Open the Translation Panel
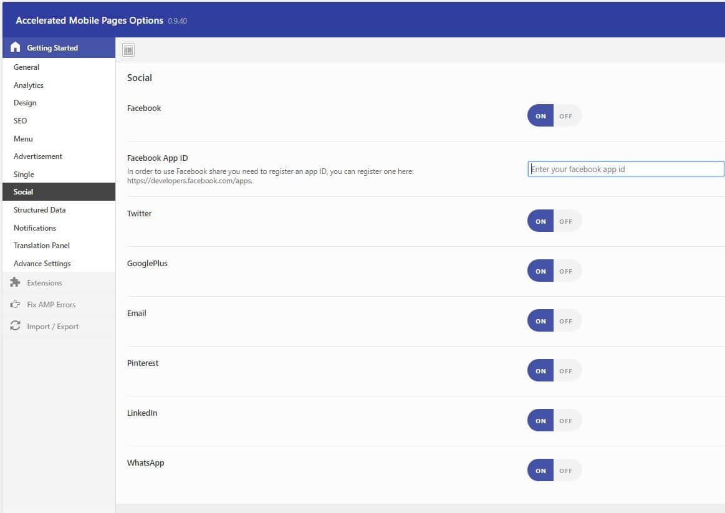 click(59, 246)
